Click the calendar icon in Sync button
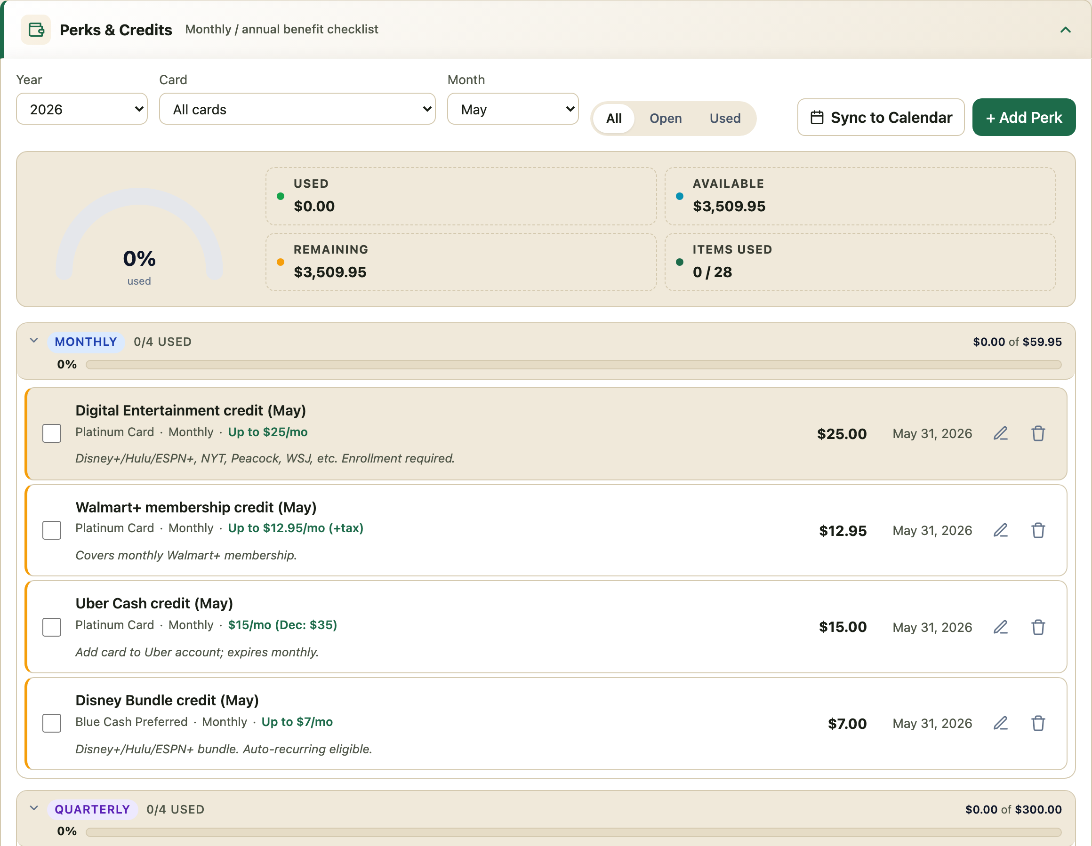The image size is (1092, 846). (x=817, y=118)
